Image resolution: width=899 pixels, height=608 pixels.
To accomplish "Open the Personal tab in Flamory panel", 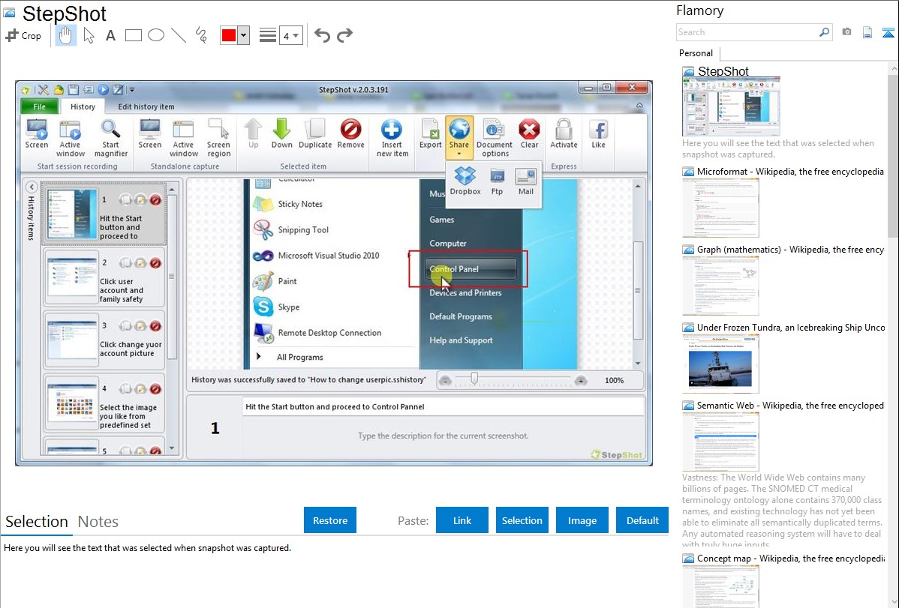I will (x=696, y=53).
